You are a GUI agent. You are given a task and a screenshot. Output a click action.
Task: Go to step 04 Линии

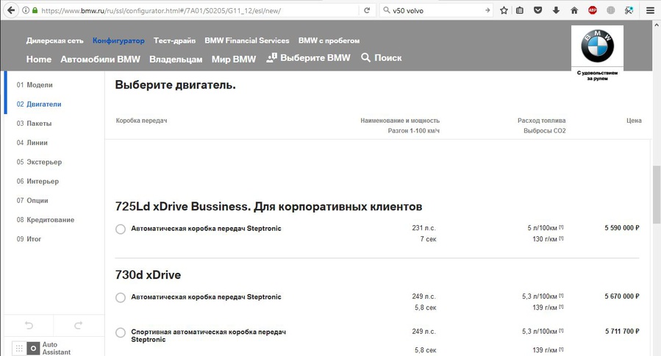coord(32,143)
